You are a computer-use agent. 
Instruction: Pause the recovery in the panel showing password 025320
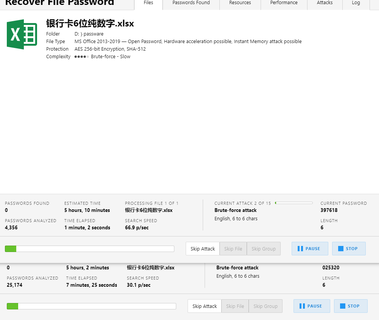coord(312,306)
